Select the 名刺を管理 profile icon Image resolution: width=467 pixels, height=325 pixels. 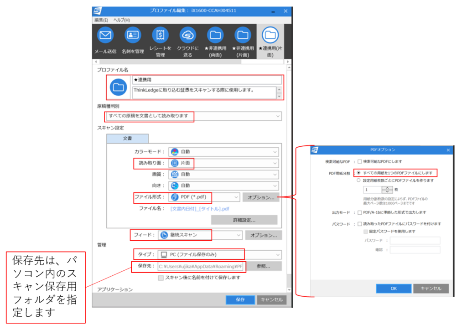coord(133,36)
